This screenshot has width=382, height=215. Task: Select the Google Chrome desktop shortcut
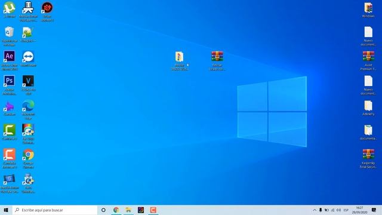click(28, 158)
